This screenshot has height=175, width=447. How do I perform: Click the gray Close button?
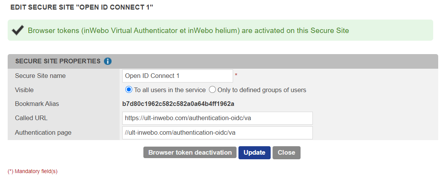pos(286,153)
